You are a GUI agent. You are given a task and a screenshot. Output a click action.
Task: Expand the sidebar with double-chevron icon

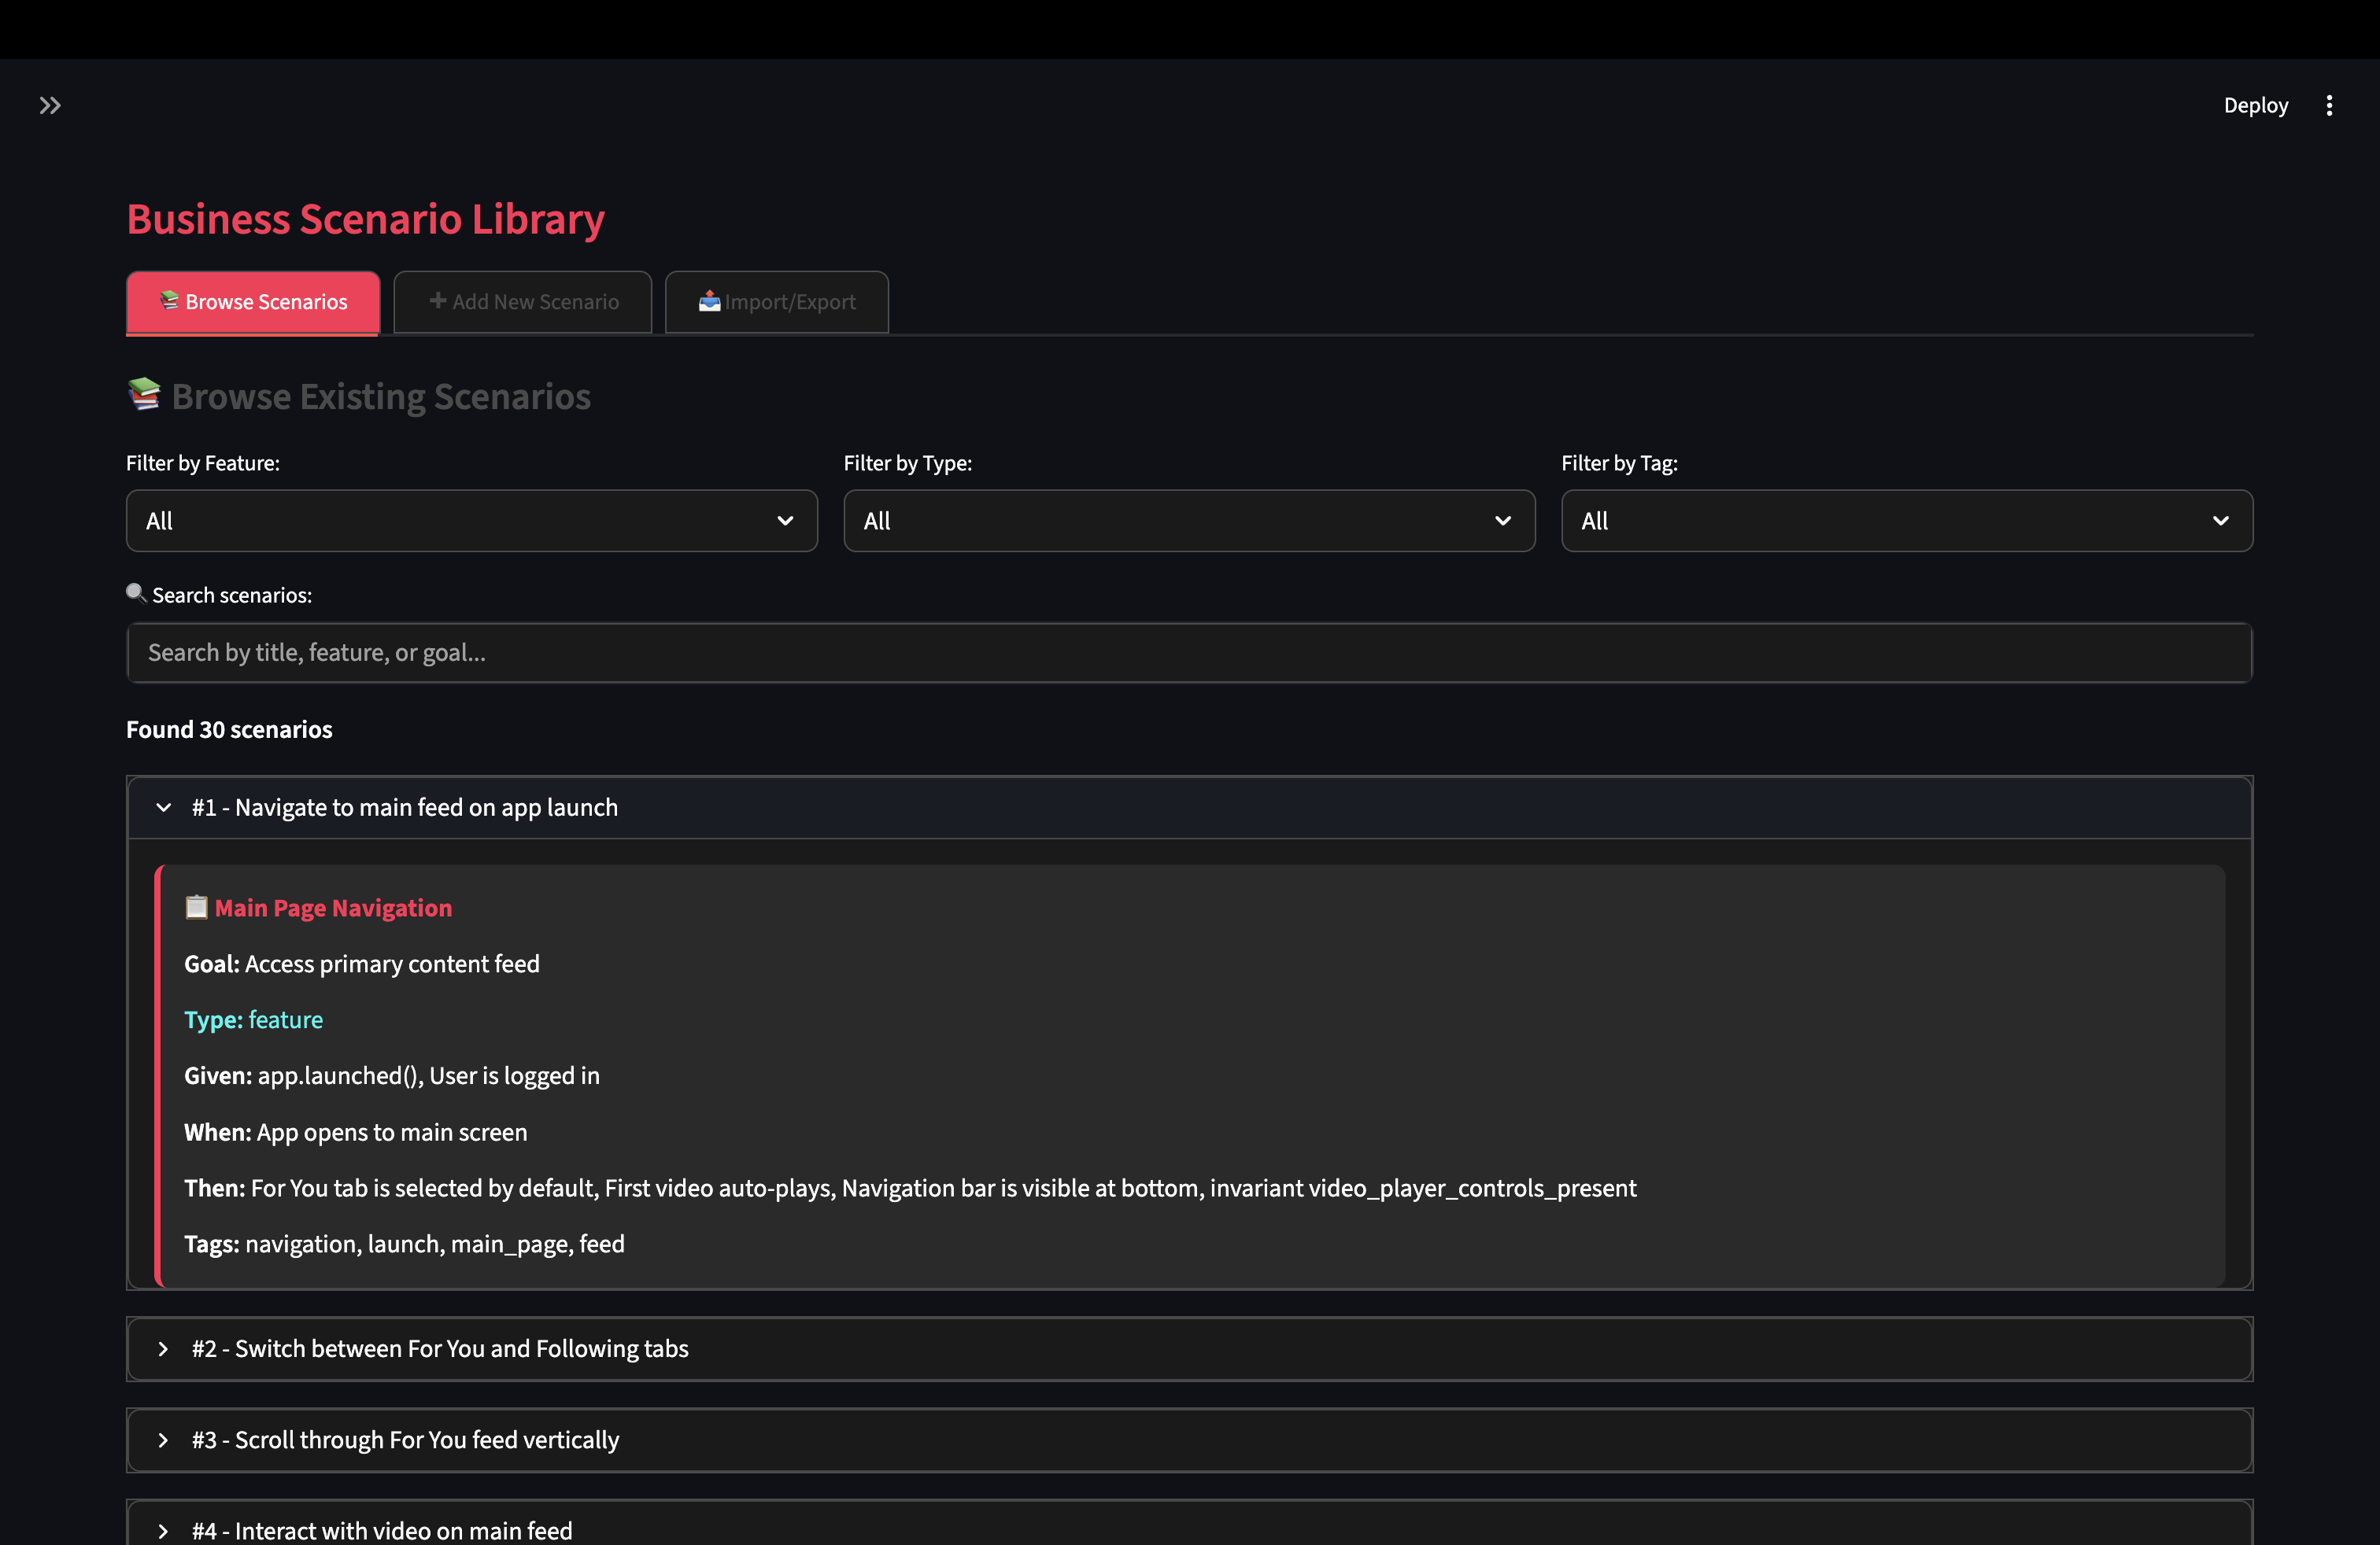click(x=50, y=105)
